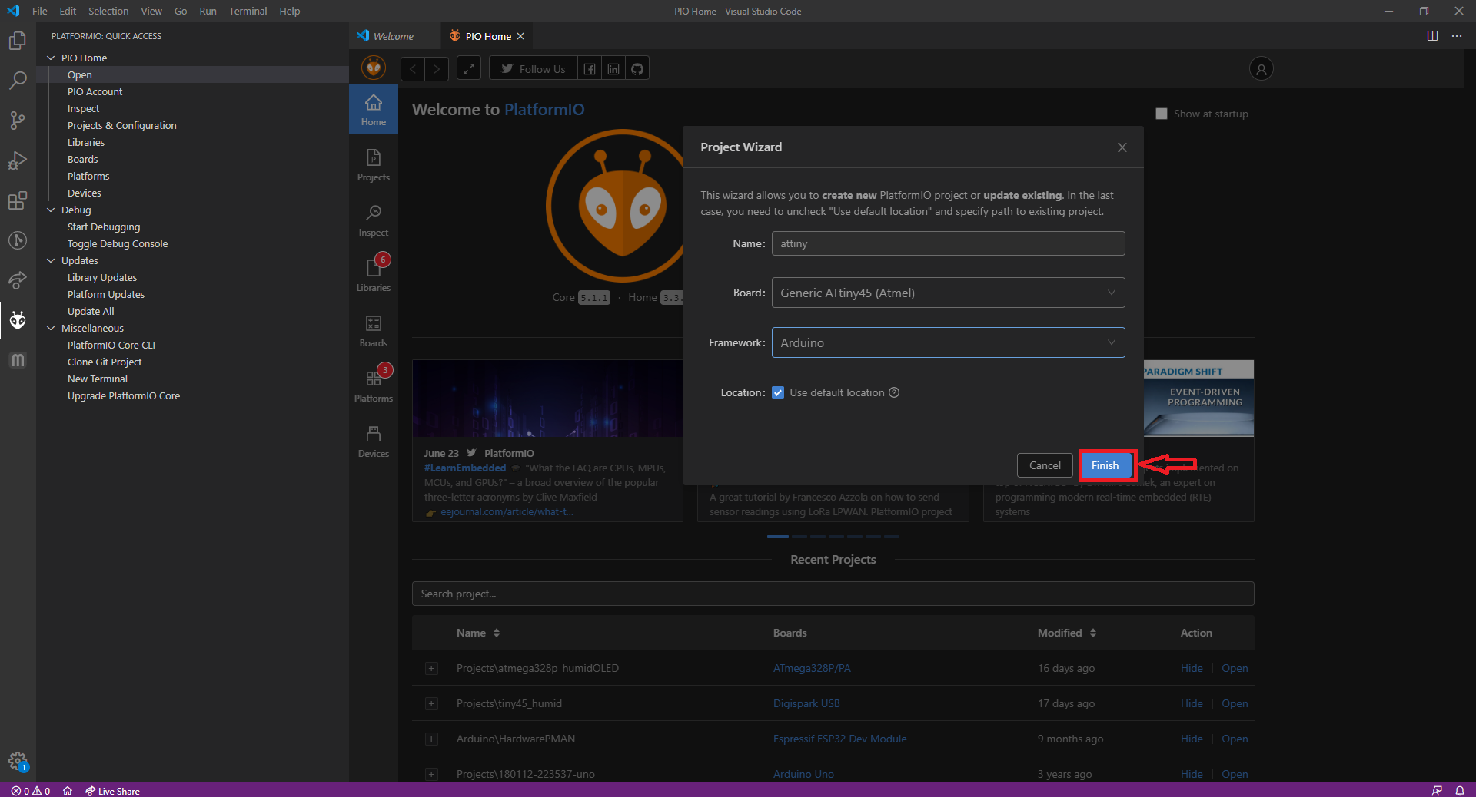
Task: Click the expand fullscreen icon in PIO toolbar
Action: click(469, 69)
